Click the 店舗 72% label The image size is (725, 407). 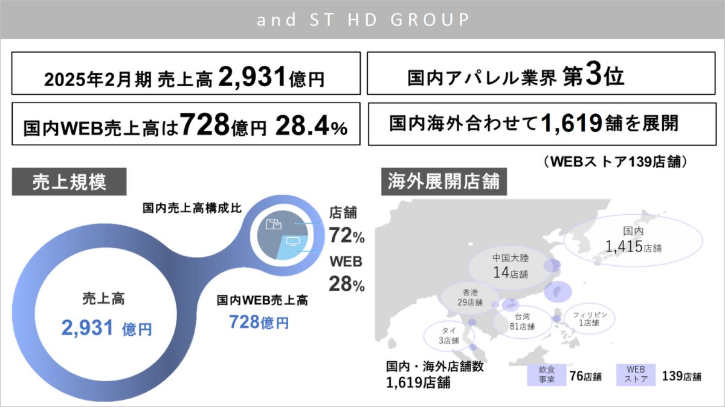click(x=346, y=225)
